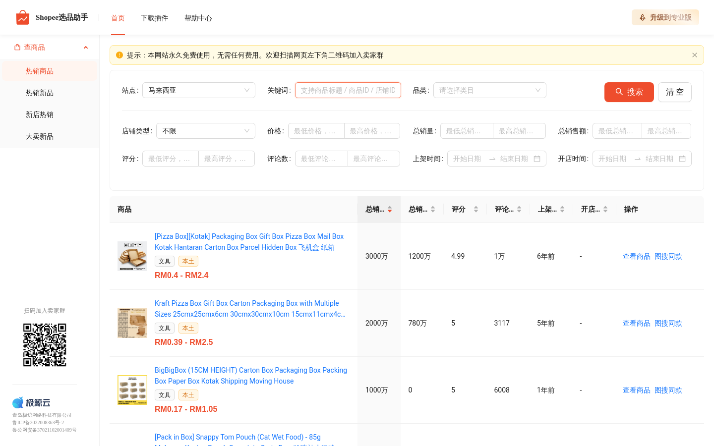This screenshot has width=714, height=446.
Task: Focus the 关键词 keyword input field
Action: point(348,90)
